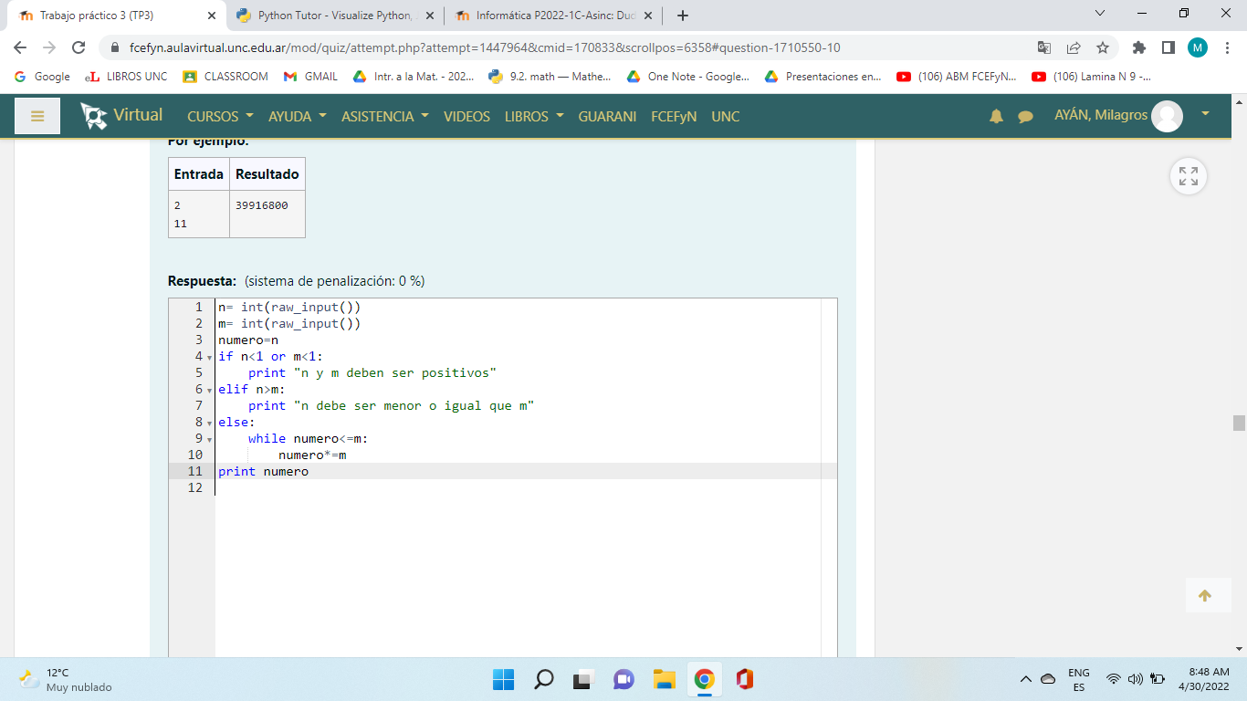Screen dimensions: 1247x701
Task: Open Chrome extensions puzzle icon
Action: click(1138, 47)
